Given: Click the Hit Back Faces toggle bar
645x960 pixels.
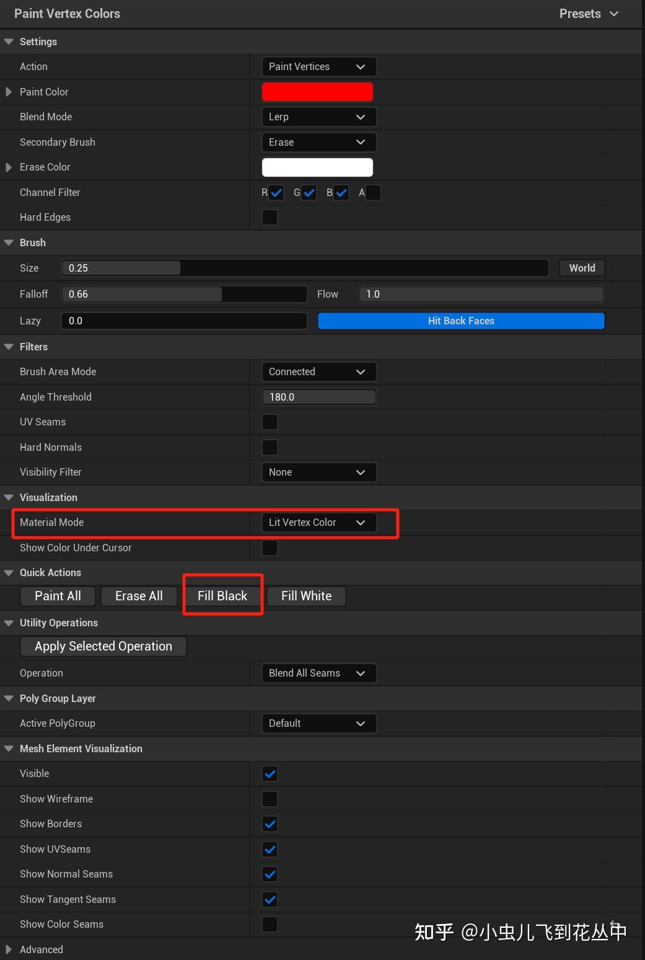Looking at the screenshot, I should coord(460,321).
